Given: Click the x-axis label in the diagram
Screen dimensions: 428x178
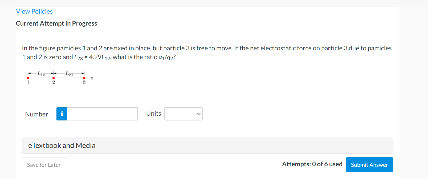Looking at the screenshot, I should tap(92, 78).
